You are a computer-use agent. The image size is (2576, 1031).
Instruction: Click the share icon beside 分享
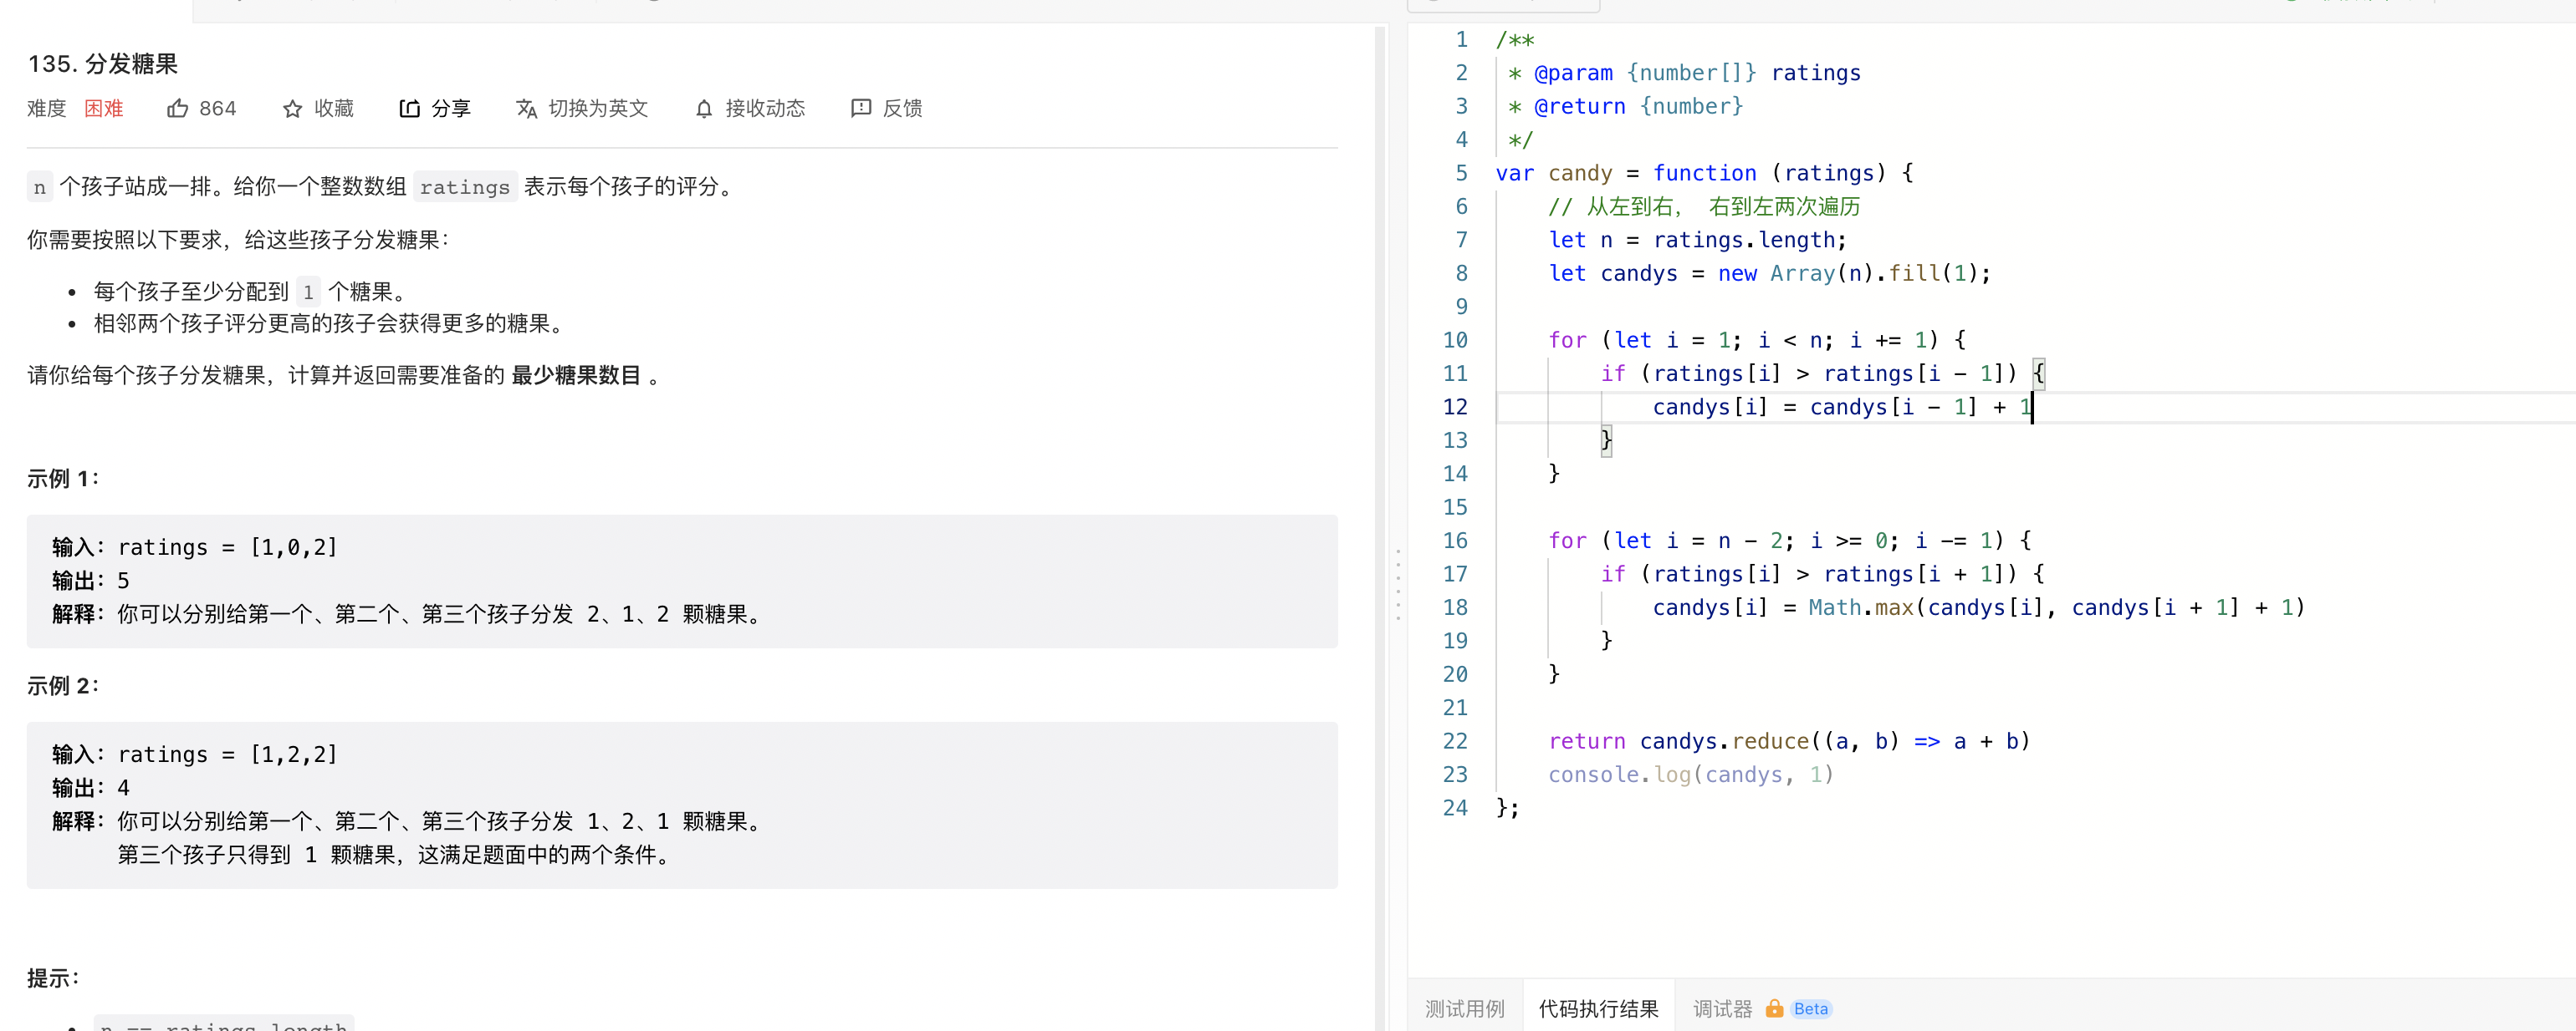click(409, 109)
